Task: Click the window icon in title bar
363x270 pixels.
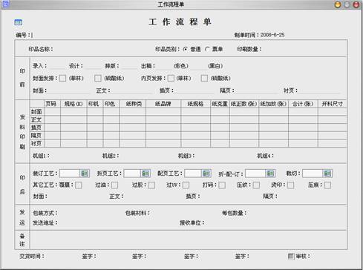Action: (x=5, y=4)
